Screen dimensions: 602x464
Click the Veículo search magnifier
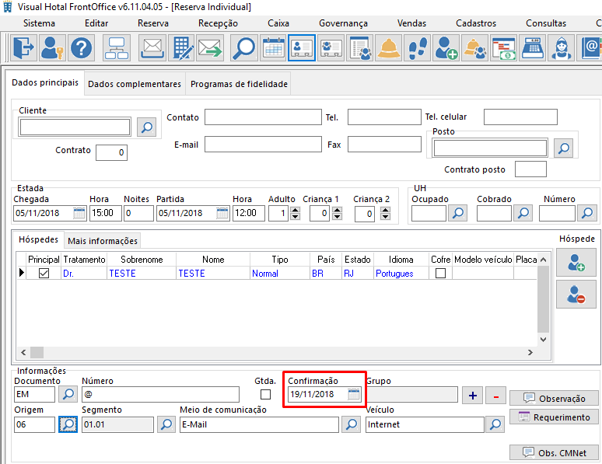[495, 424]
